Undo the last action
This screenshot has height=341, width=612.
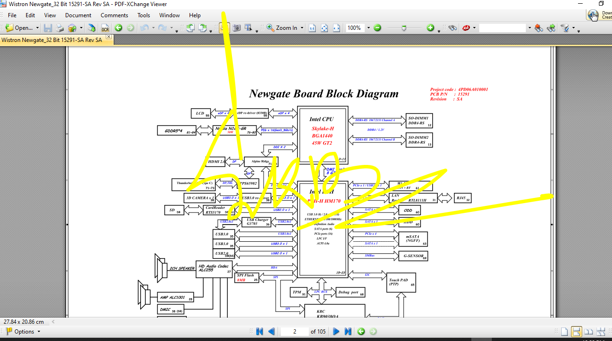(x=144, y=28)
